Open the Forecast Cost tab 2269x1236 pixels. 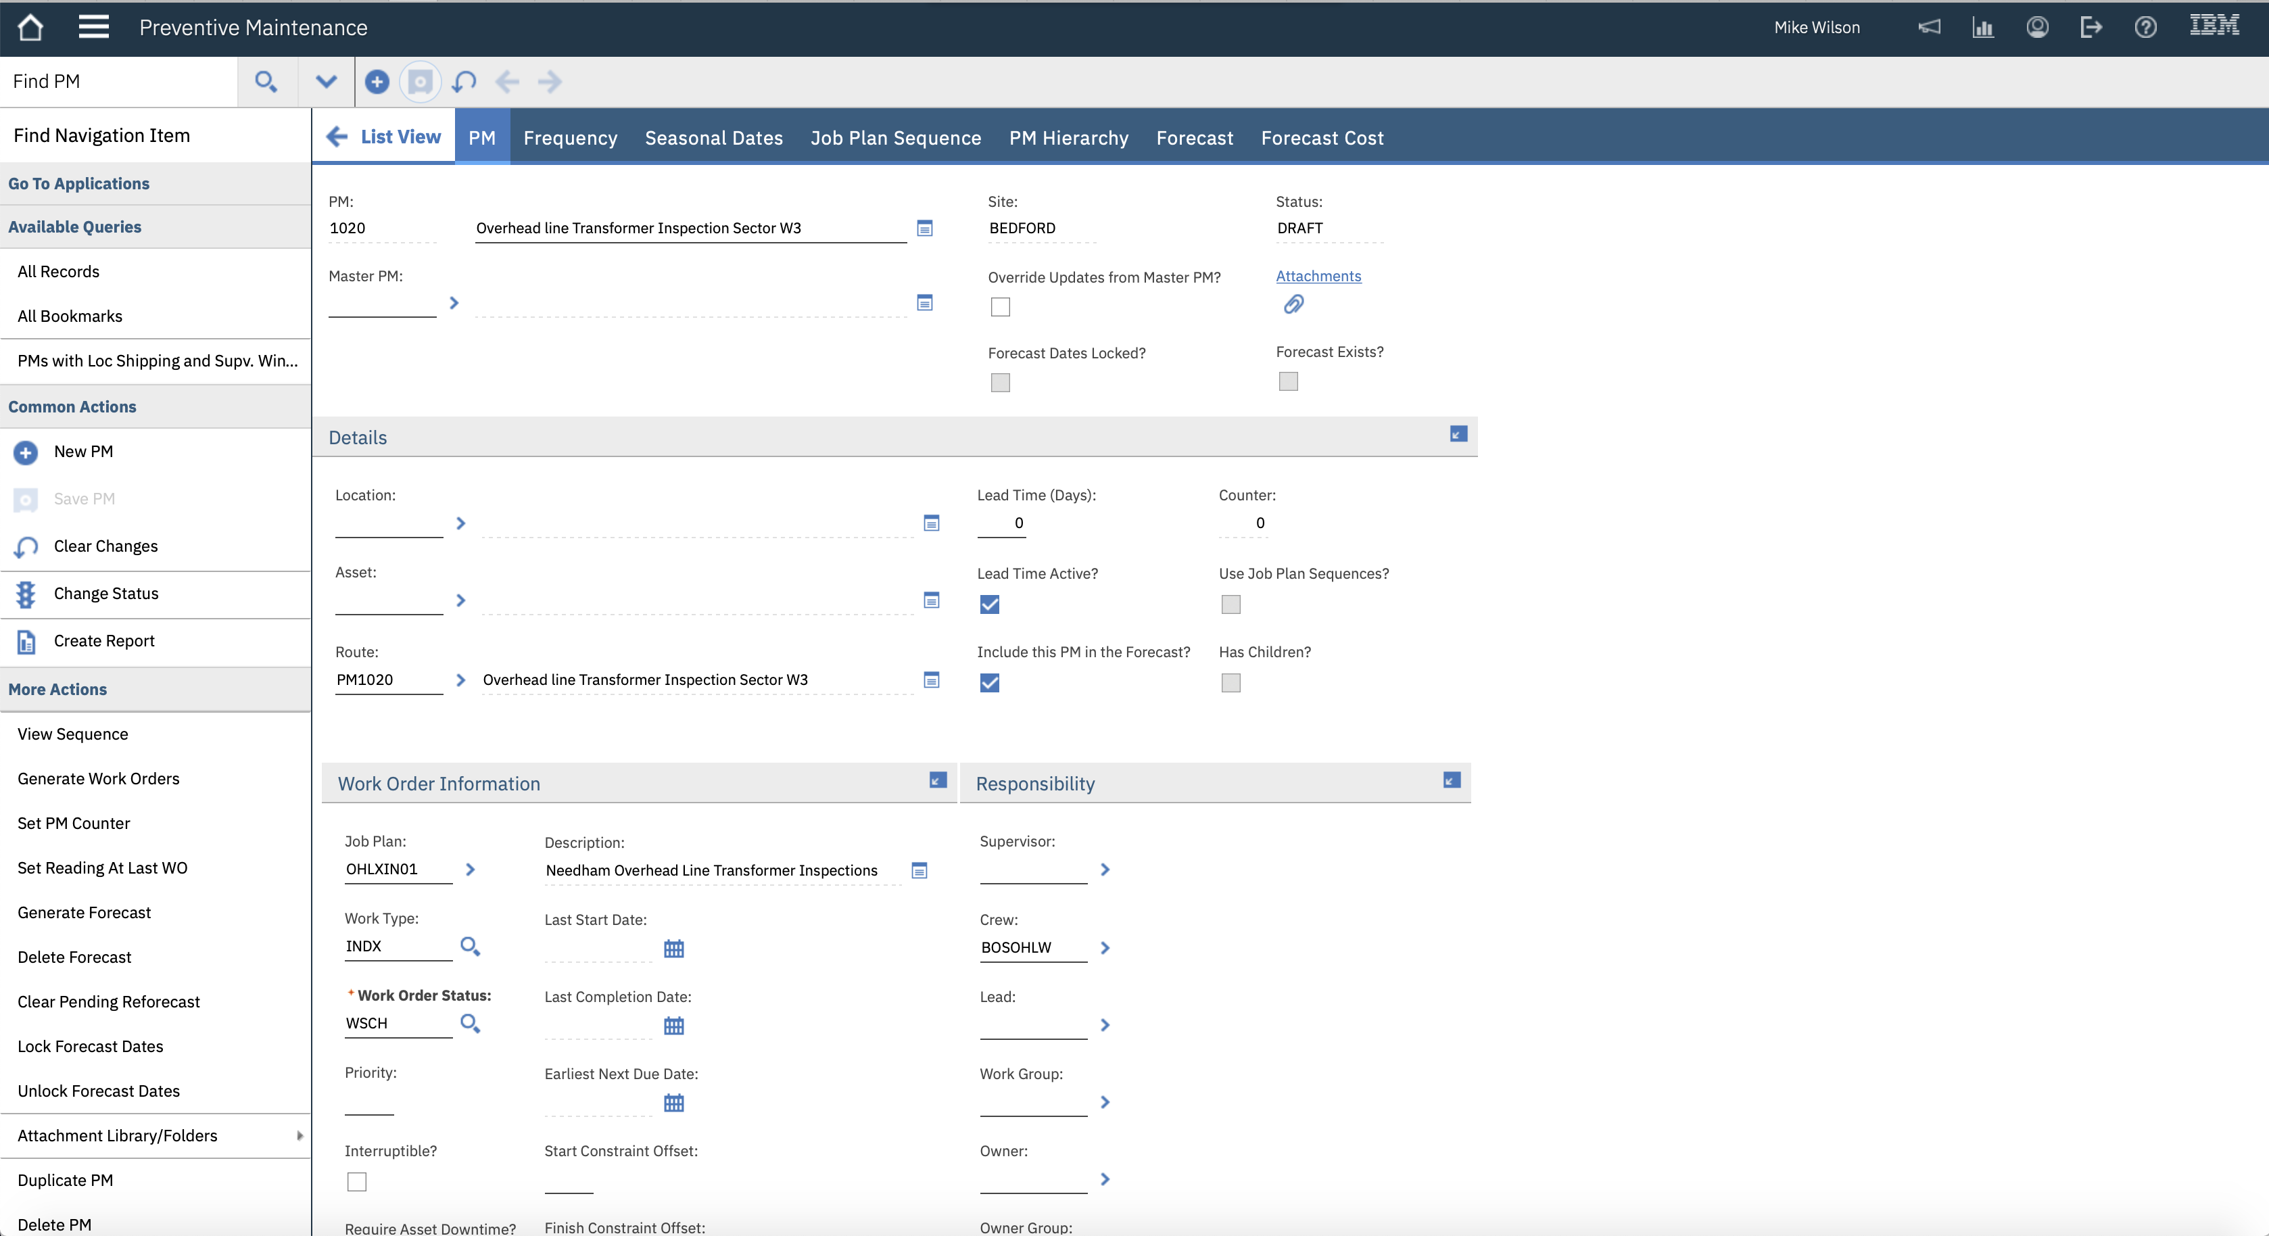click(x=1322, y=137)
